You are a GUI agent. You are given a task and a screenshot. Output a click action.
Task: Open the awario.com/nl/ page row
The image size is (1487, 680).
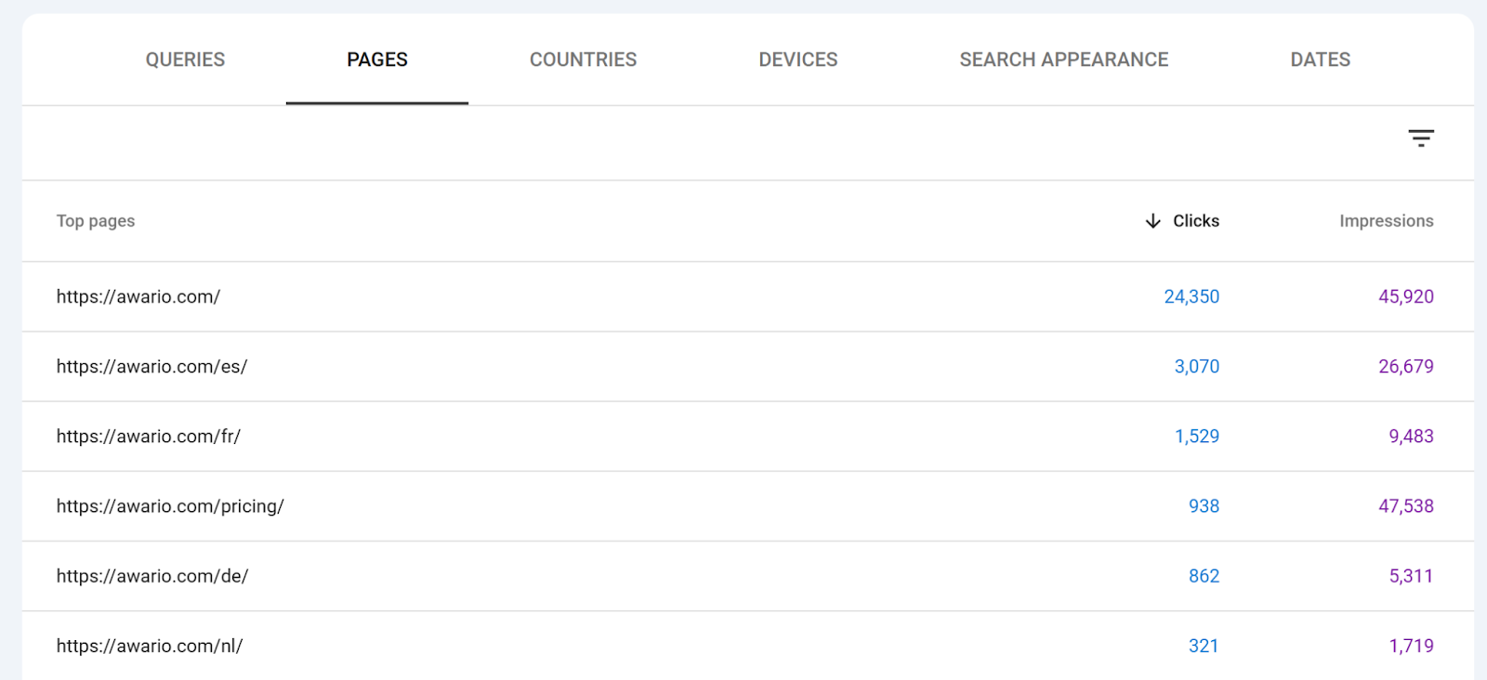[x=748, y=646]
